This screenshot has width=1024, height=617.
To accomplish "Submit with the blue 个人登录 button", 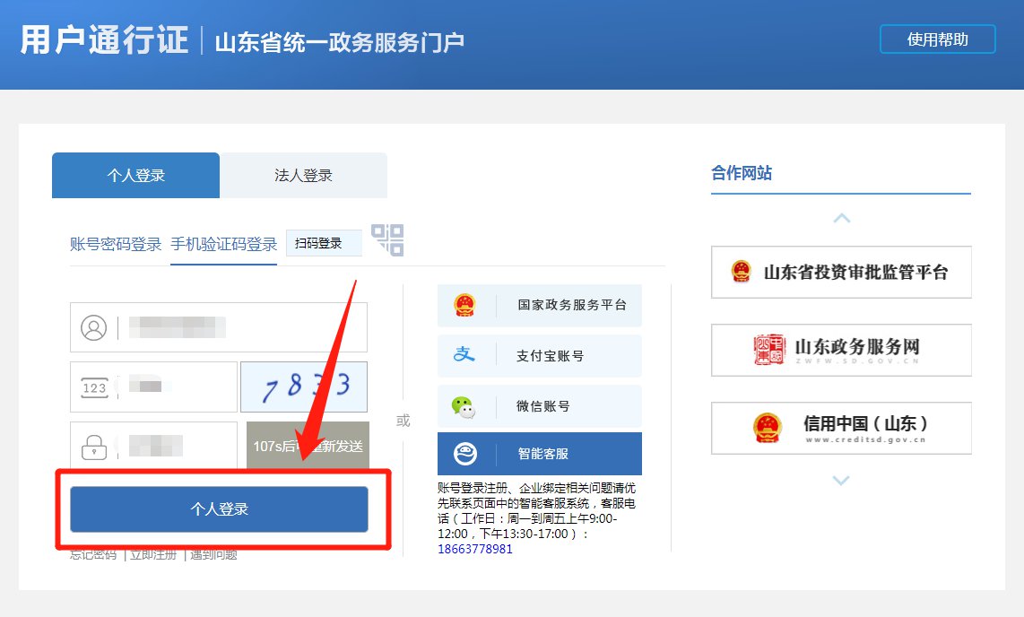I will [x=219, y=508].
